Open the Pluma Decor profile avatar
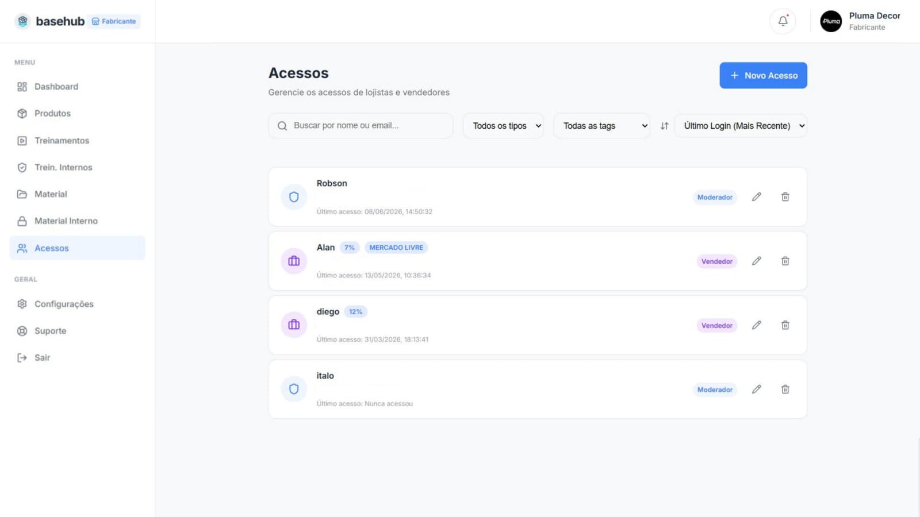 tap(831, 21)
